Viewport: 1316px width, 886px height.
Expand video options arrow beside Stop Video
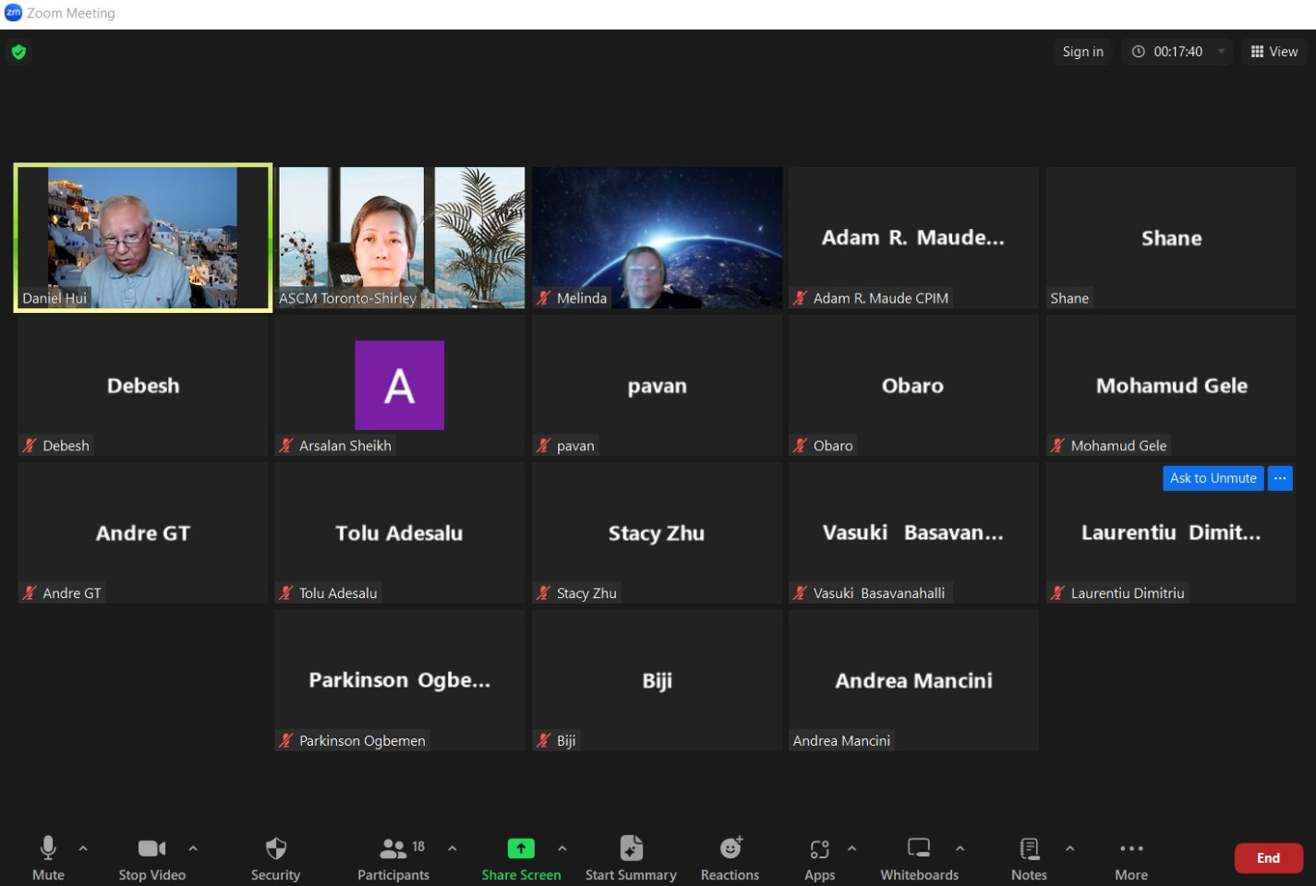coord(193,848)
